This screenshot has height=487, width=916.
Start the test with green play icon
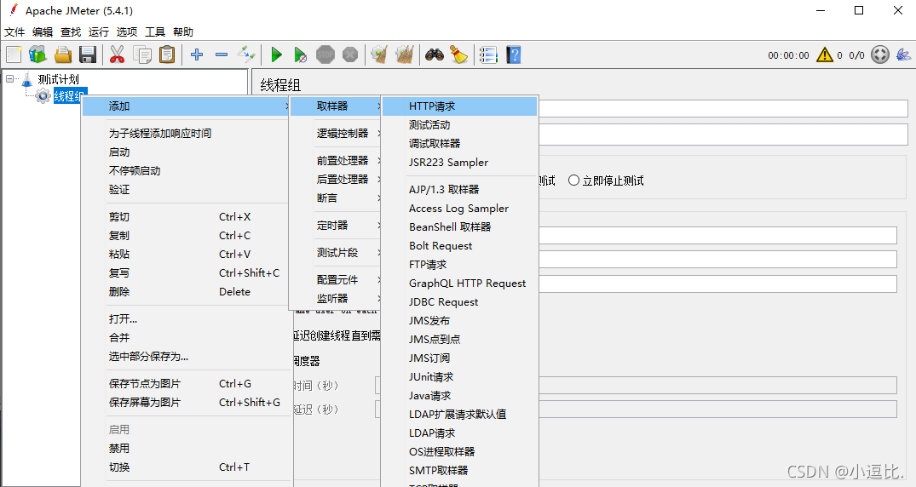click(x=276, y=54)
